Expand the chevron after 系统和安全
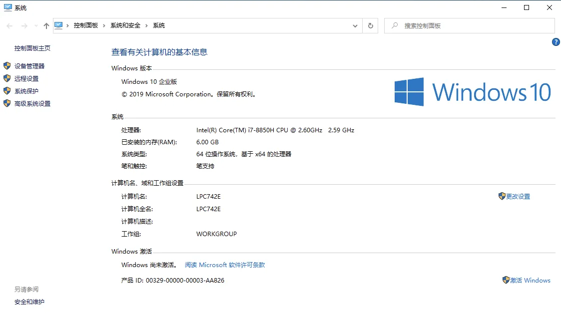This screenshot has height=315, width=561. (x=148, y=25)
